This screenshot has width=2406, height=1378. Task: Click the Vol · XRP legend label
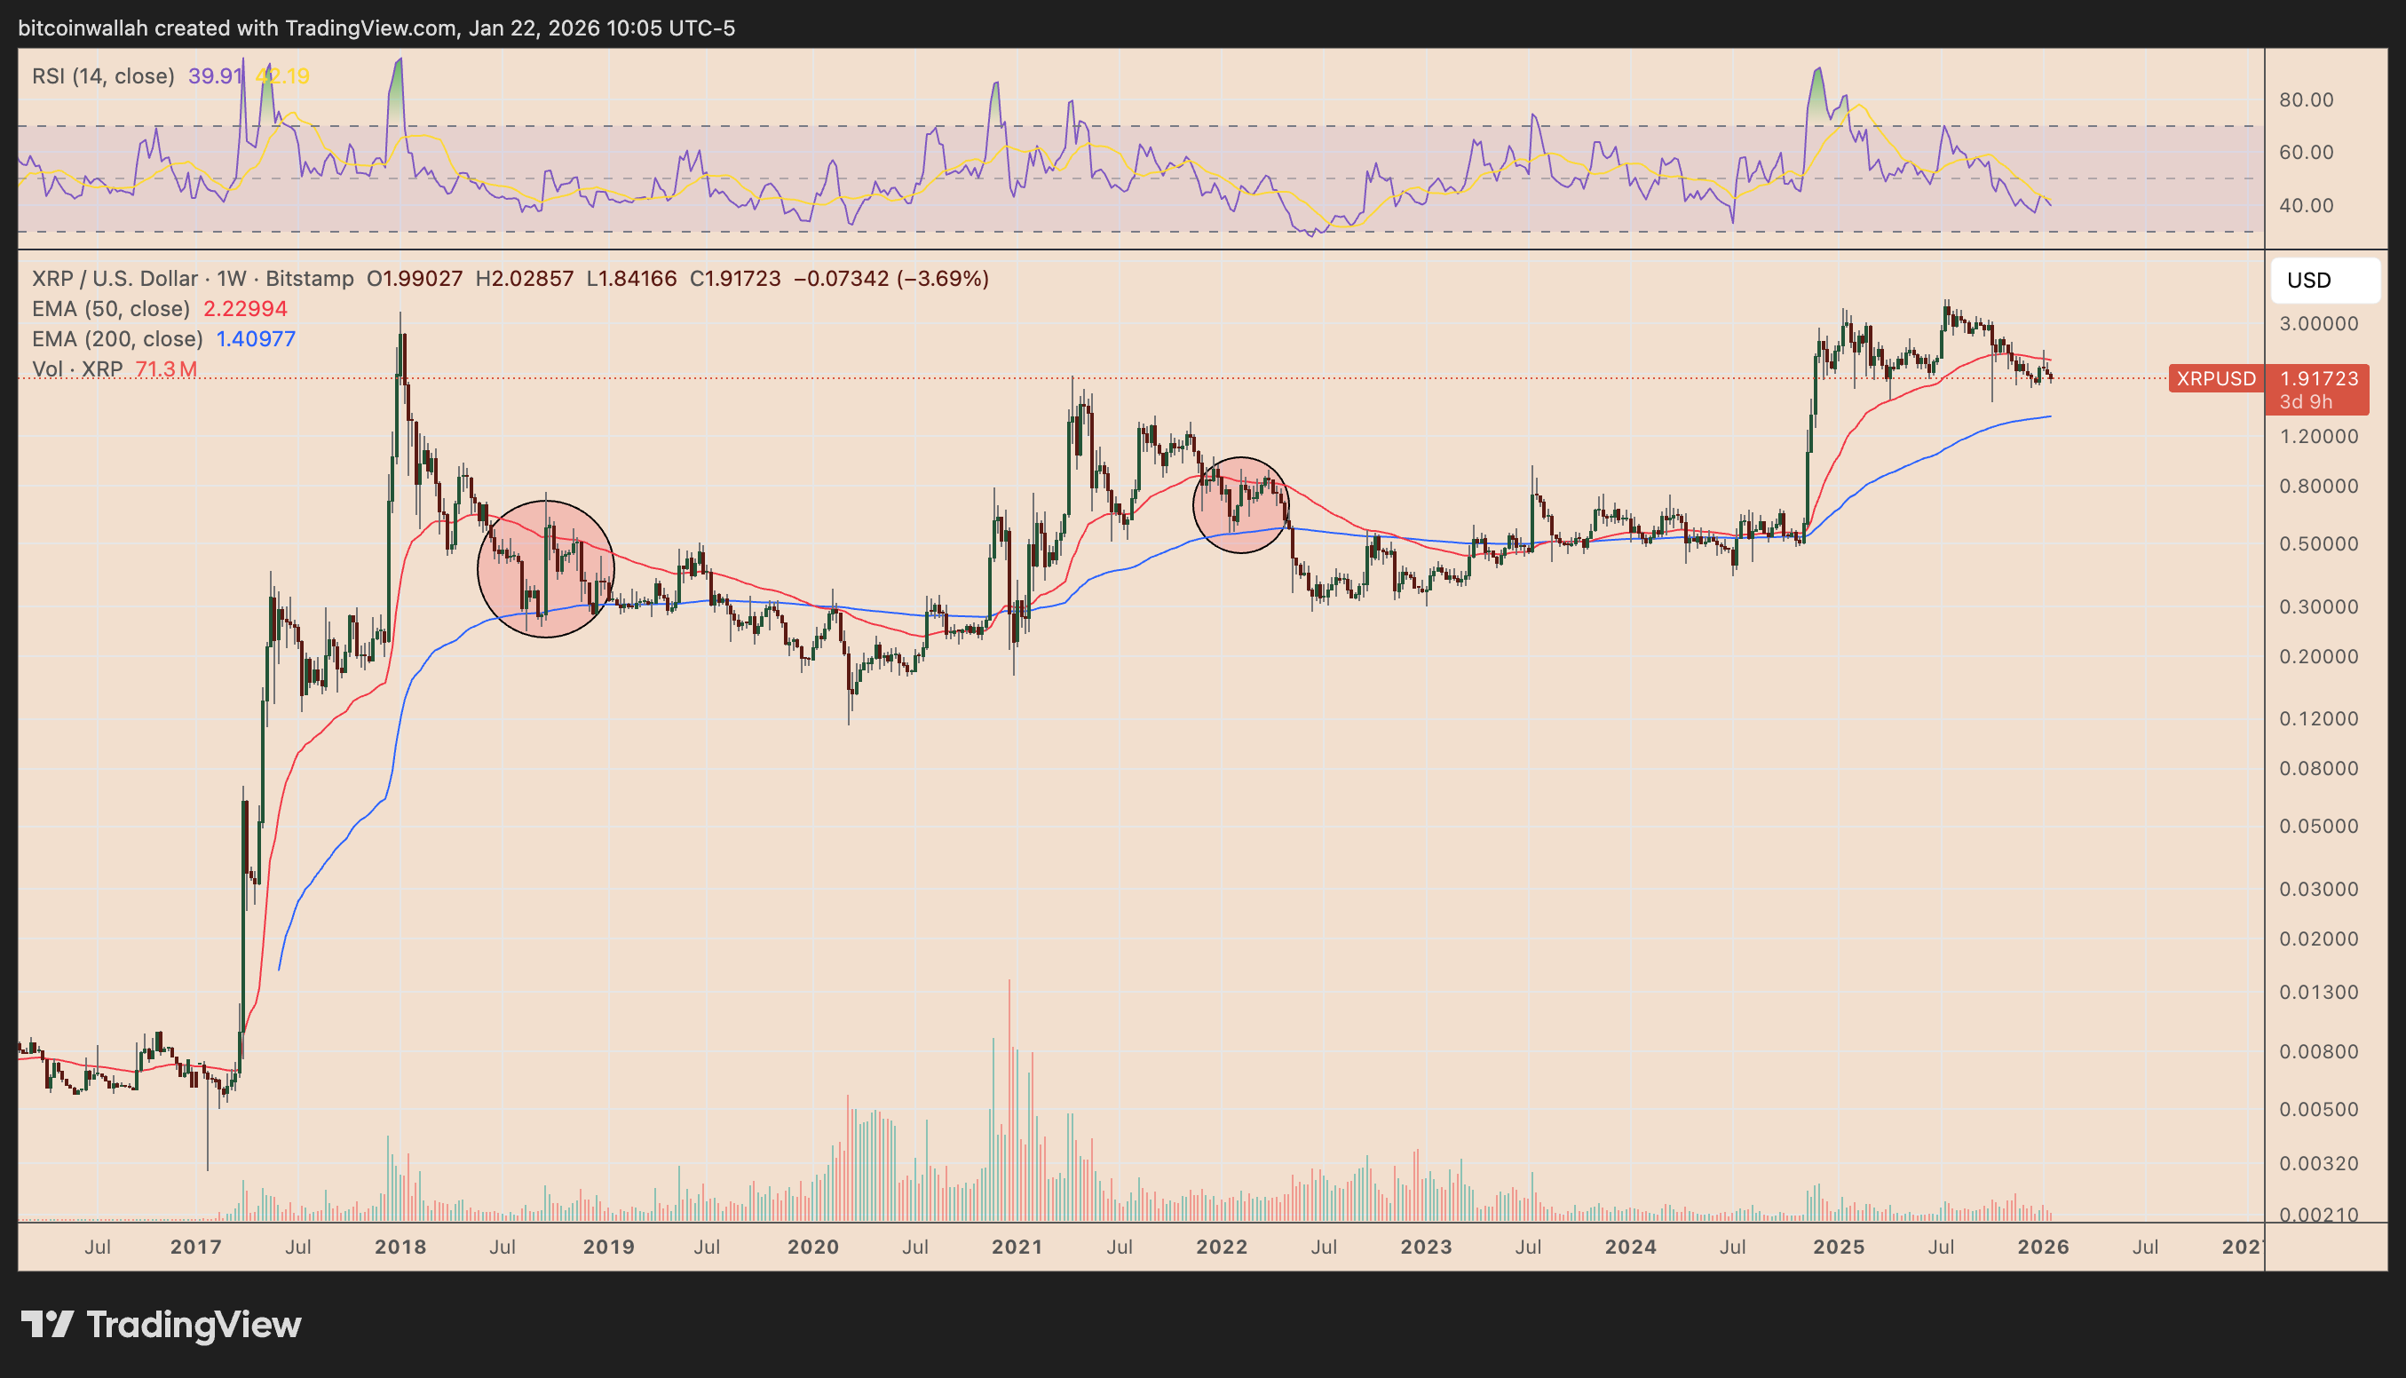coord(77,369)
